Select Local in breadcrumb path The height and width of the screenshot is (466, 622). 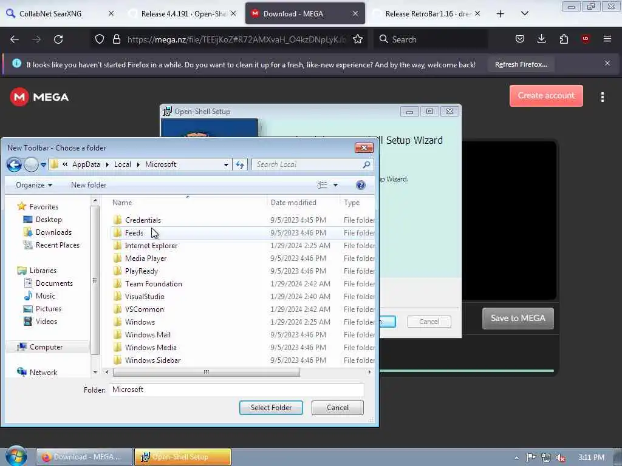[x=123, y=164]
